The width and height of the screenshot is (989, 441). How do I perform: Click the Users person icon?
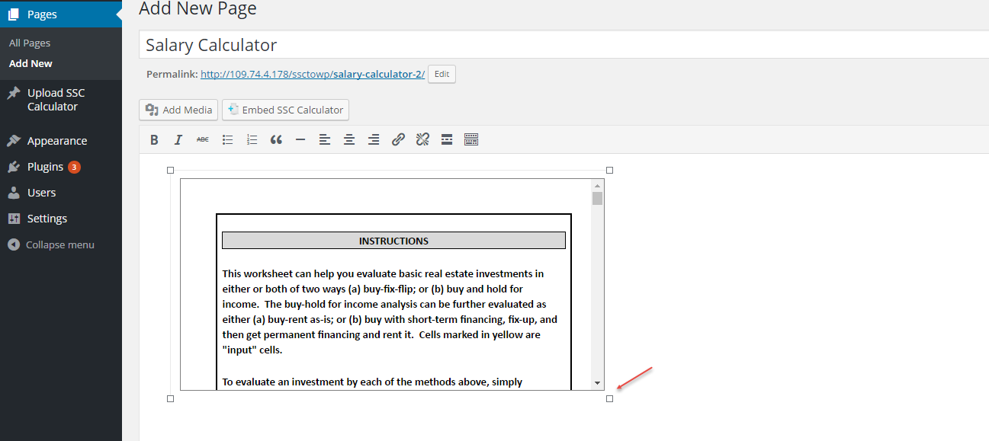(x=14, y=193)
